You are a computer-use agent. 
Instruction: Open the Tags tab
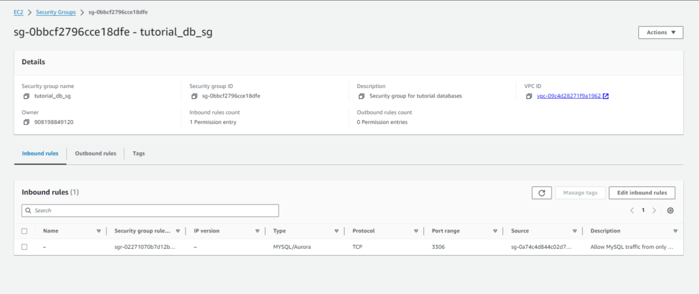click(x=139, y=153)
